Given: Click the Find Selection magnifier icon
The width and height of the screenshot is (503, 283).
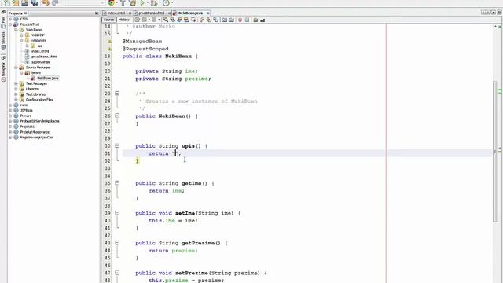Looking at the screenshot, I should [x=166, y=20].
